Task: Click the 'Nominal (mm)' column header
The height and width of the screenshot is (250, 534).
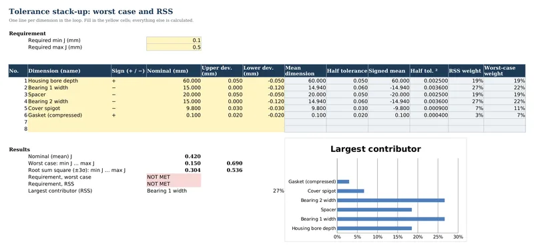Action: tap(174, 71)
